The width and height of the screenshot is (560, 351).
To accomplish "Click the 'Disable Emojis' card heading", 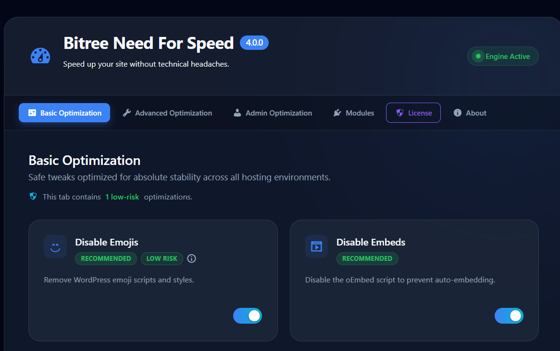I will pos(107,242).
